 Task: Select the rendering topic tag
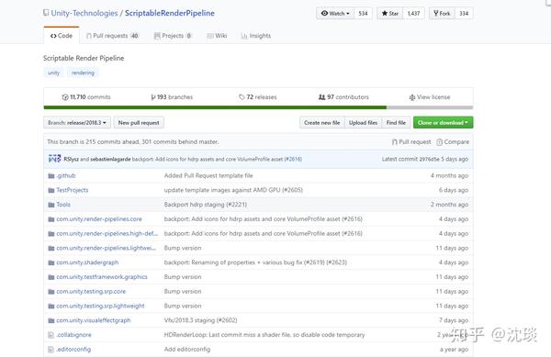click(x=83, y=73)
